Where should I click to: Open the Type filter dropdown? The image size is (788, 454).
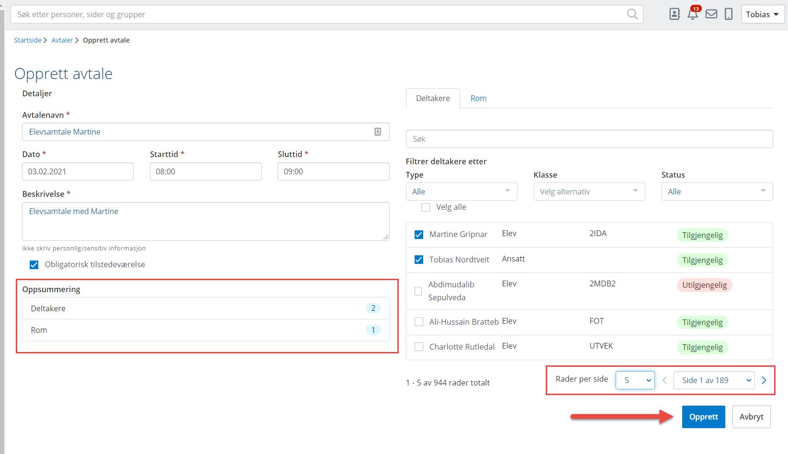pyautogui.click(x=461, y=192)
